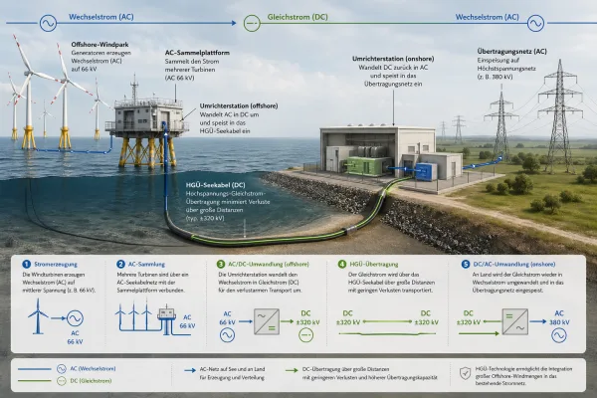The height and width of the screenshot is (398, 597).
Task: Select the 'AC/DC-Umwandlung (offshore)' step title
Action: coord(269,264)
